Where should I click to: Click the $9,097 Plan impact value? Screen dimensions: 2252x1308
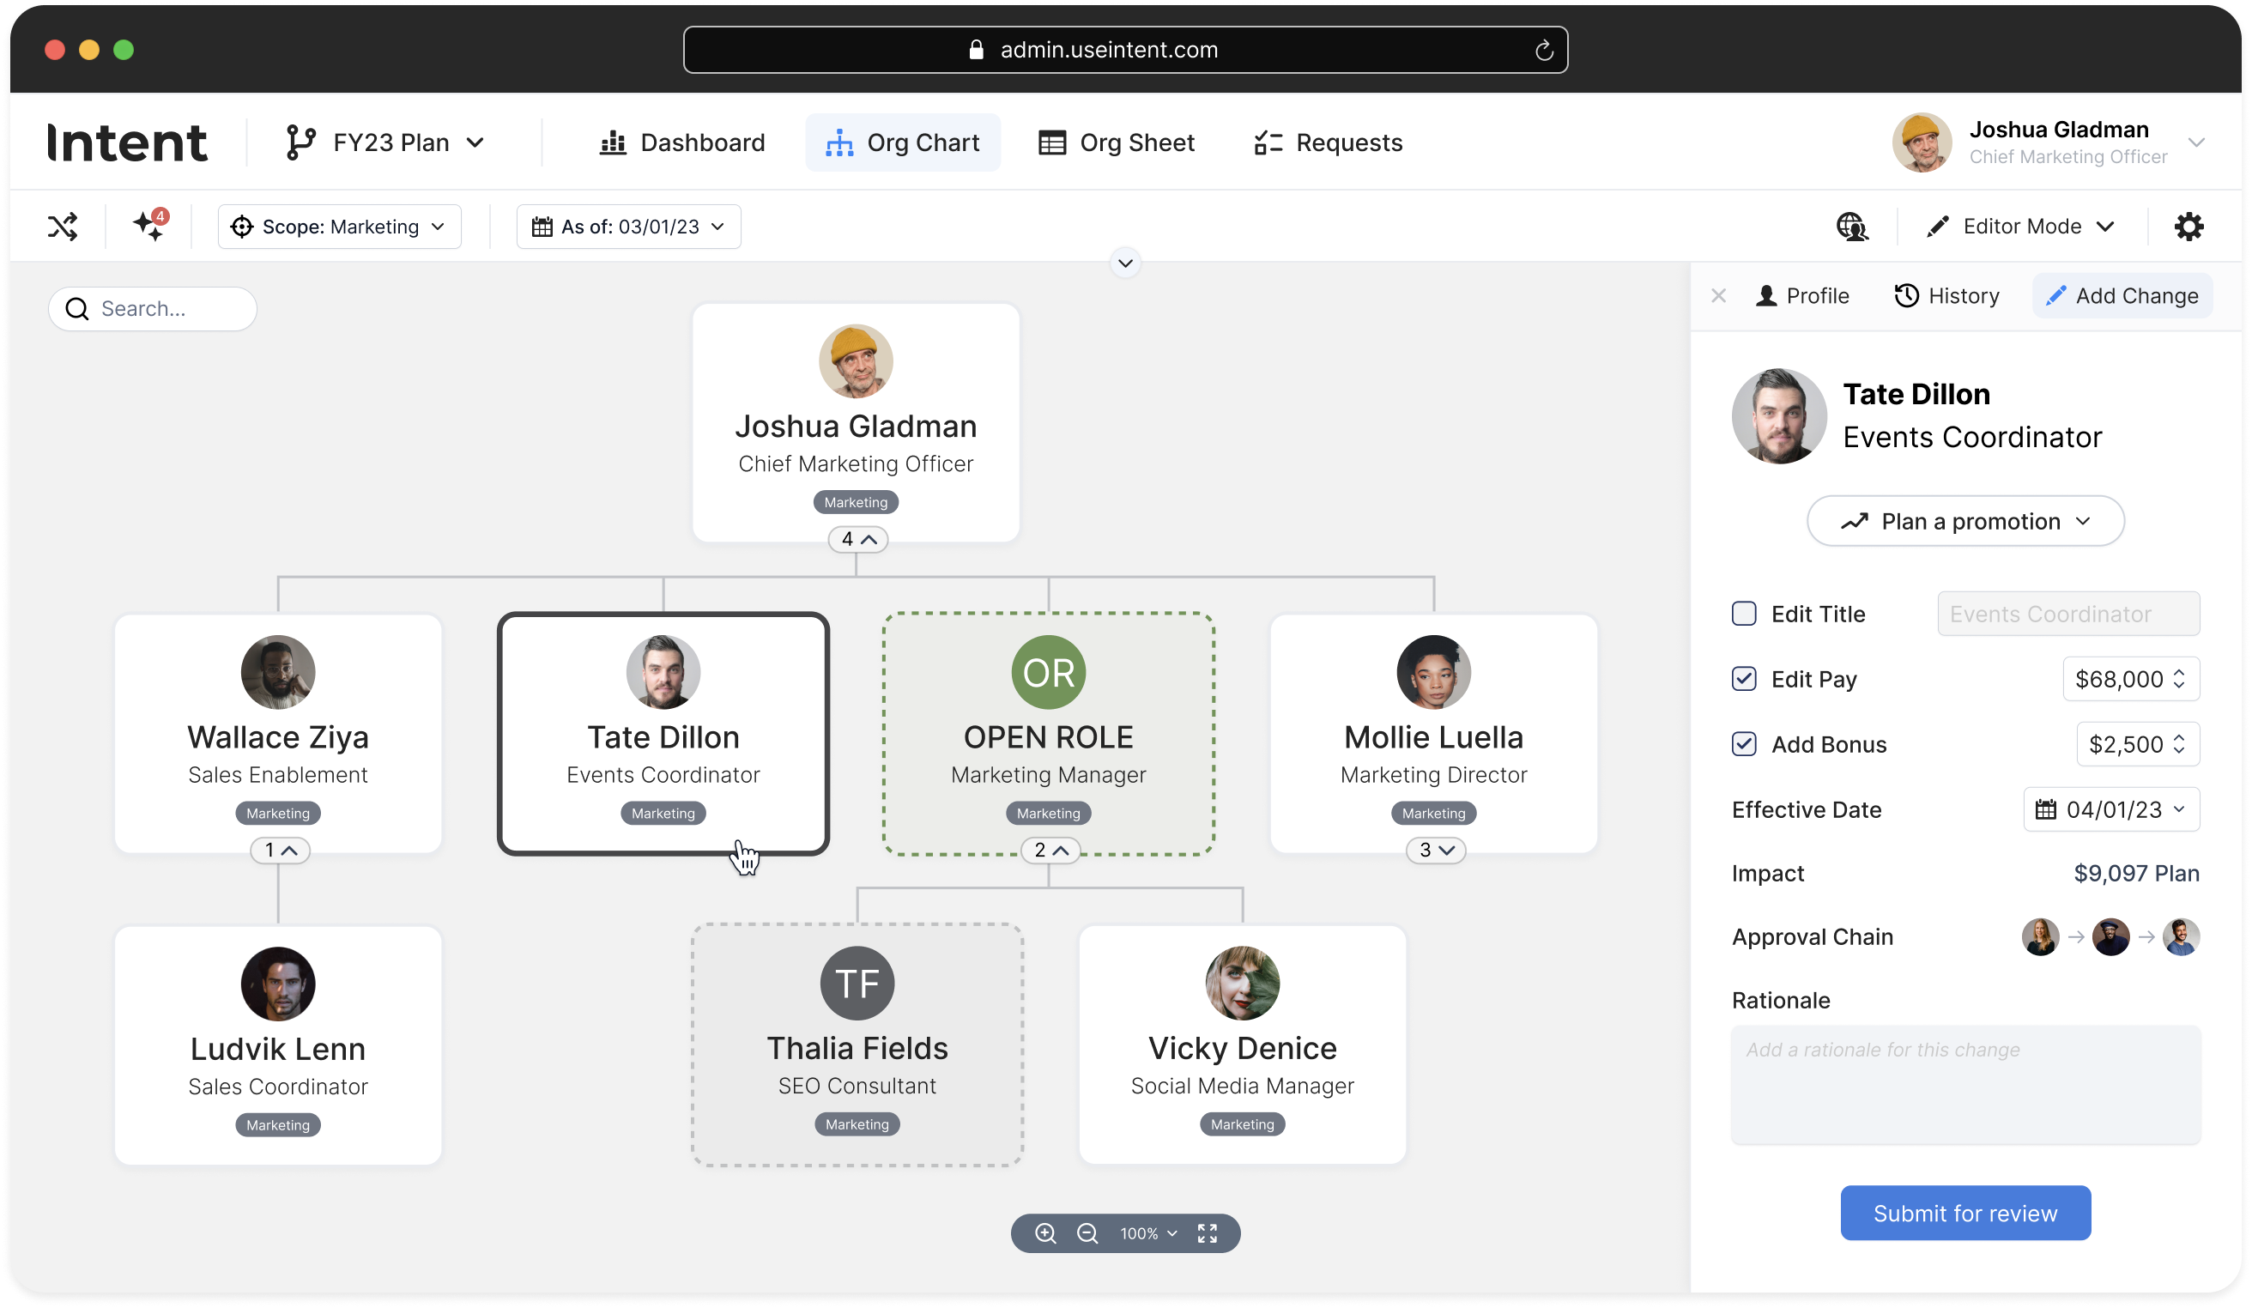coord(2136,873)
